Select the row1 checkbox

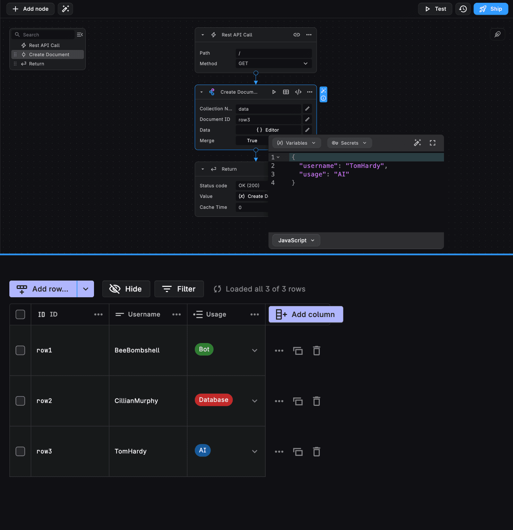(20, 350)
